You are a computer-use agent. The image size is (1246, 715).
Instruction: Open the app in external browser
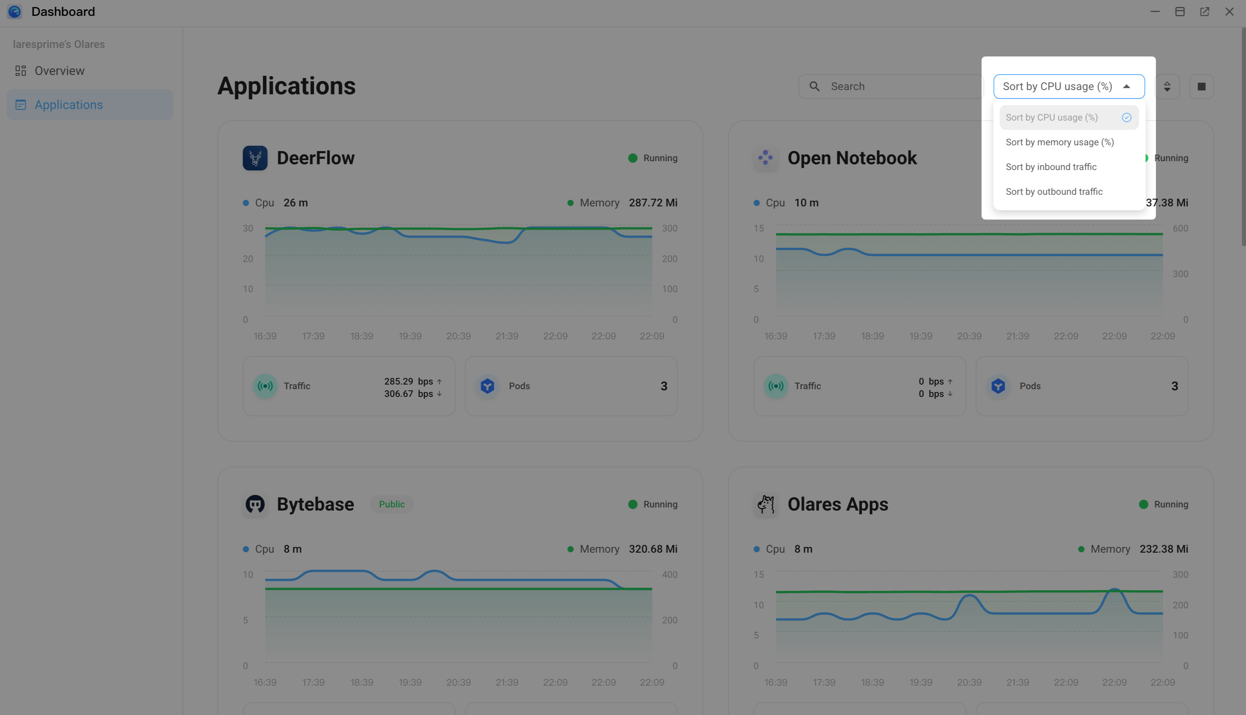click(1204, 11)
